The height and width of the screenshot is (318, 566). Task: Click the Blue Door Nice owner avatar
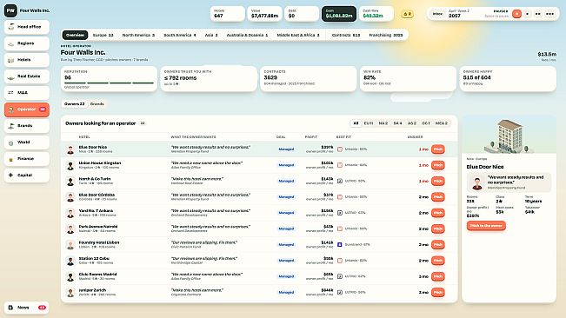point(70,149)
